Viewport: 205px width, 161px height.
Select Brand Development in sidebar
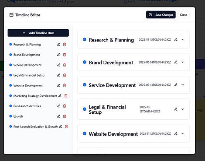click(27, 55)
